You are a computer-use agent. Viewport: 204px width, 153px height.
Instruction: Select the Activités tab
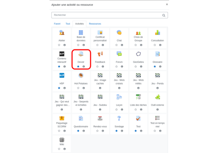point(80,24)
